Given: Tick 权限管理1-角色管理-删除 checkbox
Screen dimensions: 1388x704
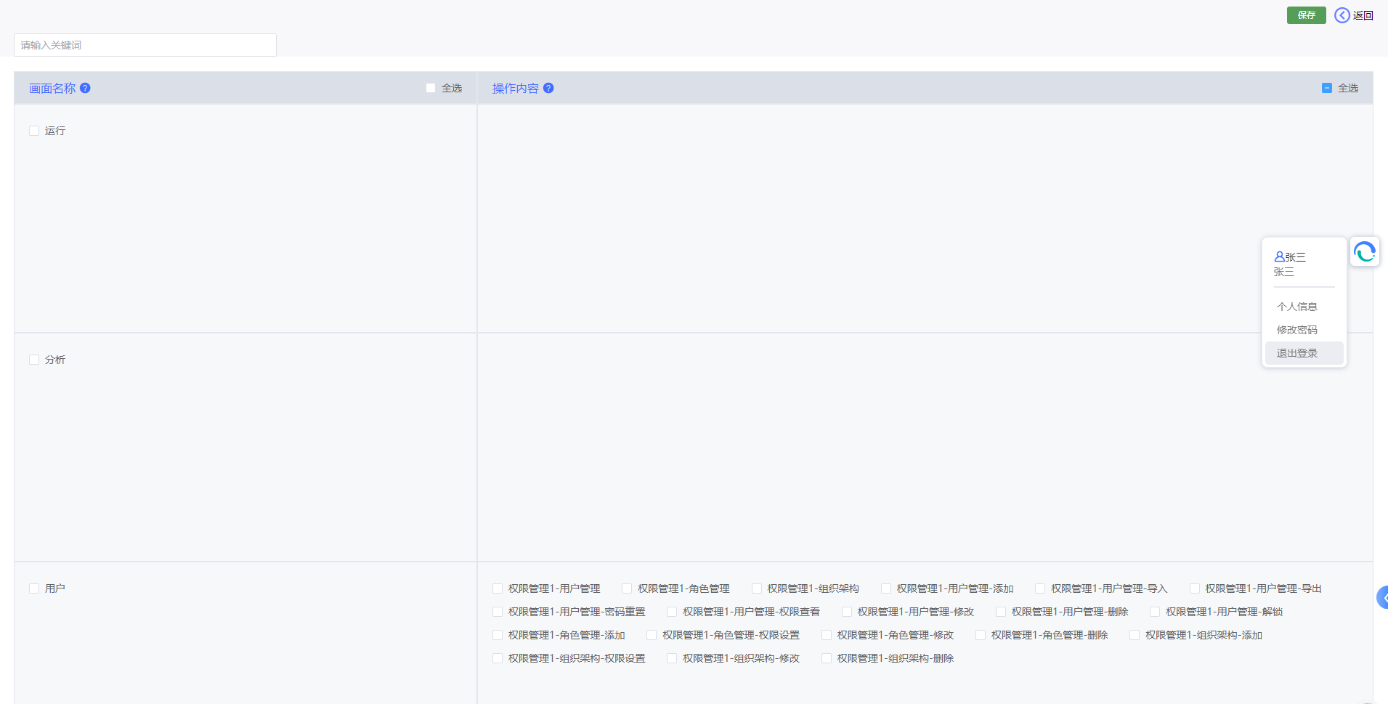Looking at the screenshot, I should coord(981,635).
